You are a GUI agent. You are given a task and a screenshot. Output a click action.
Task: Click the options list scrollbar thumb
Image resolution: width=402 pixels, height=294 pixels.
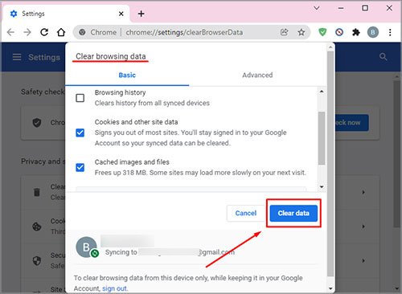(x=322, y=138)
